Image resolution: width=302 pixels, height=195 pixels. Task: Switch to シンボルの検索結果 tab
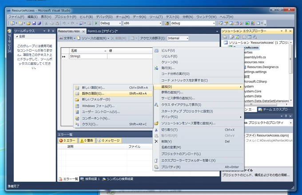tap(118, 179)
